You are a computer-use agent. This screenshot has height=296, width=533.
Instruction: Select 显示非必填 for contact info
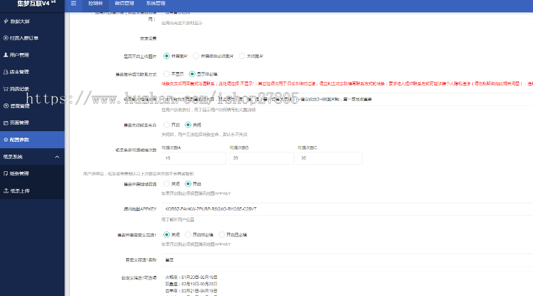point(192,74)
